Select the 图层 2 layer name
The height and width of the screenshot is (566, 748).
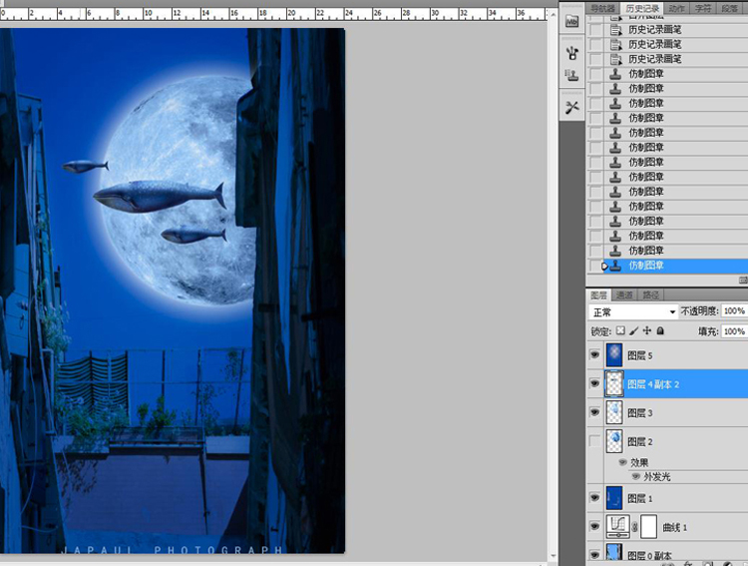639,441
